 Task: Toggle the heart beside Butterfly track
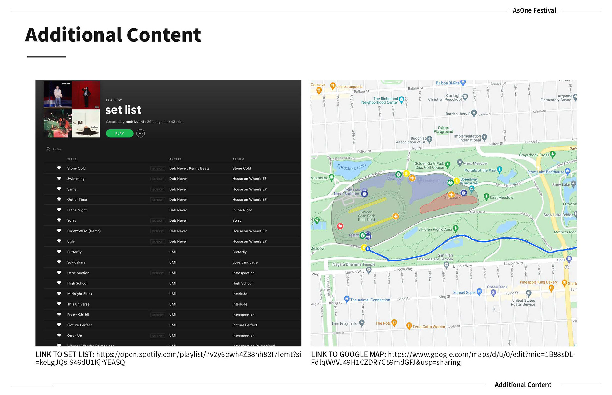59,252
